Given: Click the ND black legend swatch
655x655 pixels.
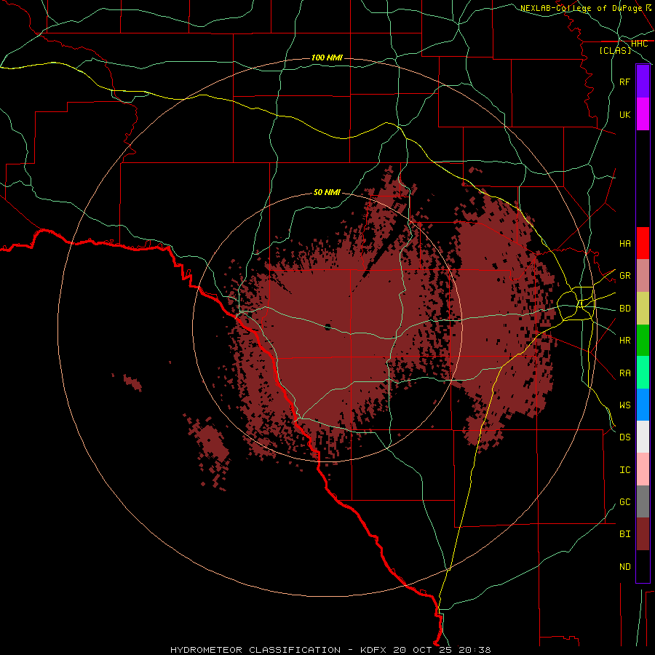Looking at the screenshot, I should (643, 566).
